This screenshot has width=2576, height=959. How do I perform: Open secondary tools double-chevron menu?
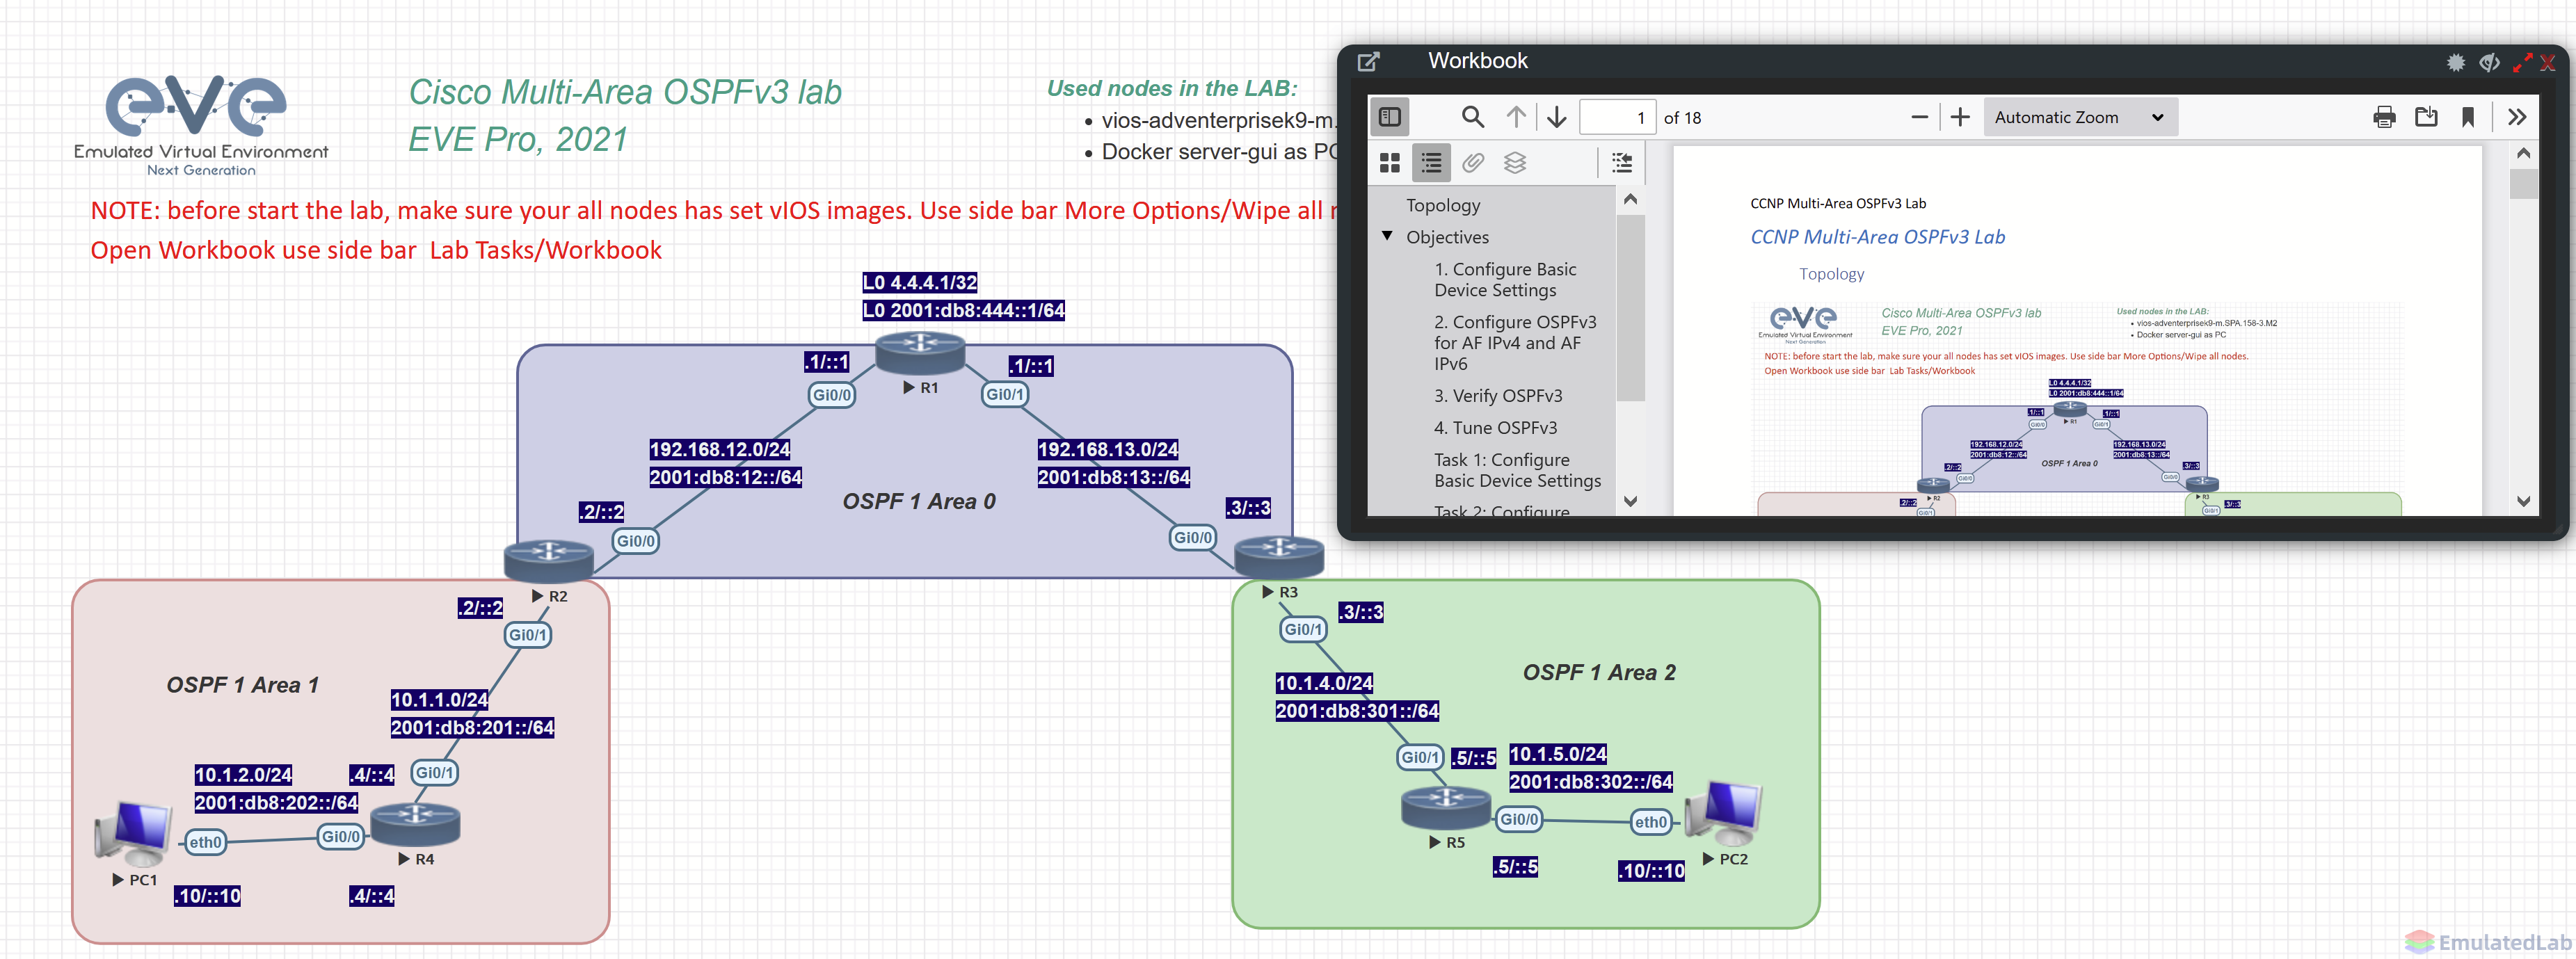2517,117
